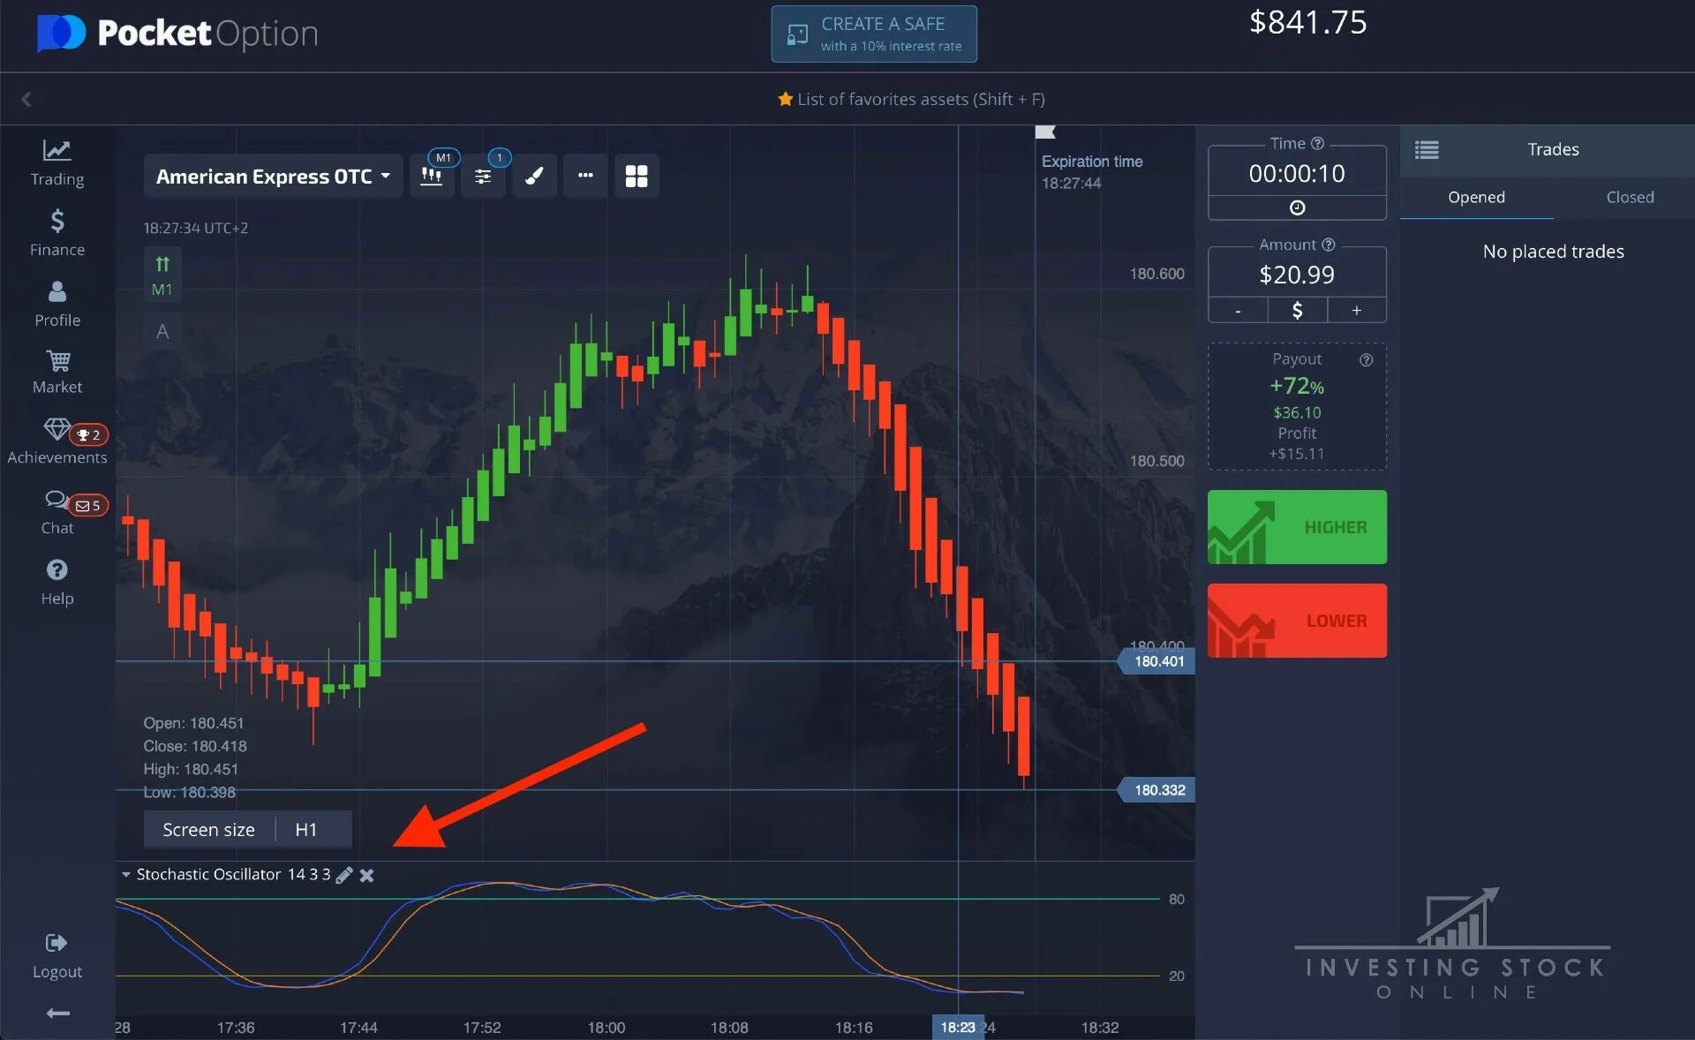The image size is (1695, 1040).
Task: Open the indicators settings sliders icon
Action: 483,176
